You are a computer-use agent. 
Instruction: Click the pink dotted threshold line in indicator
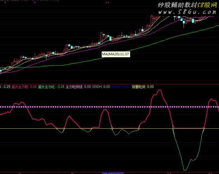pyautogui.click(x=84, y=107)
